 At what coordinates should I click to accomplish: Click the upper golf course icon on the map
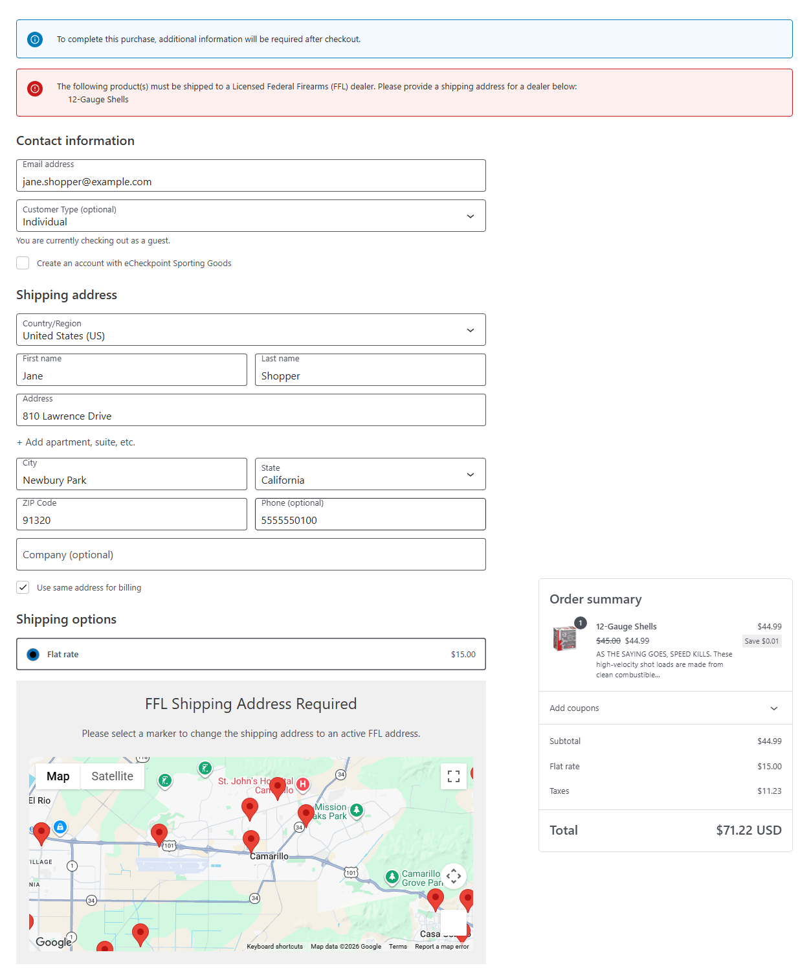point(205,769)
